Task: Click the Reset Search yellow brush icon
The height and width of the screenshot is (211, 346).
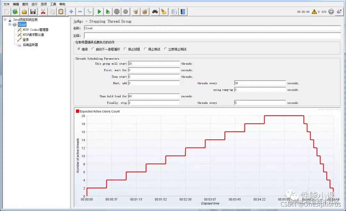Action: [164, 12]
